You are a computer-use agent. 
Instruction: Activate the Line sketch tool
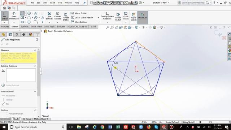coord(22,13)
